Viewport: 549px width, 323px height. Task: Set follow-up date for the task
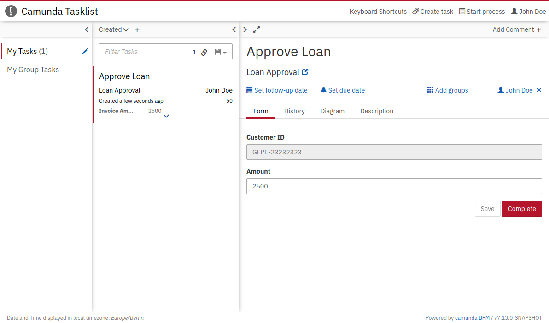pos(277,90)
